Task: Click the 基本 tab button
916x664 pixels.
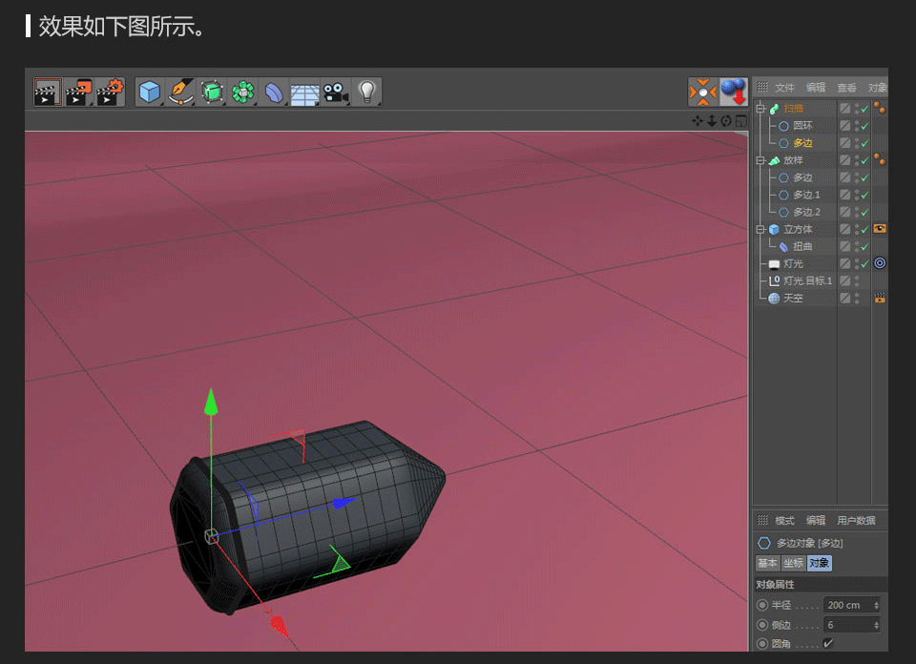Action: (x=767, y=563)
